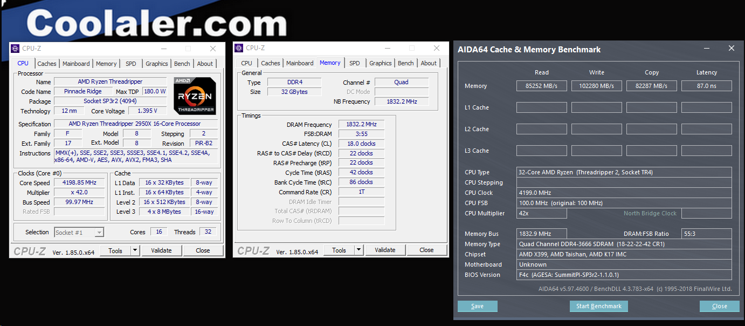Click the CPU-Z app icon in the CPU window title bar
This screenshot has width=745, height=326.
click(15, 49)
